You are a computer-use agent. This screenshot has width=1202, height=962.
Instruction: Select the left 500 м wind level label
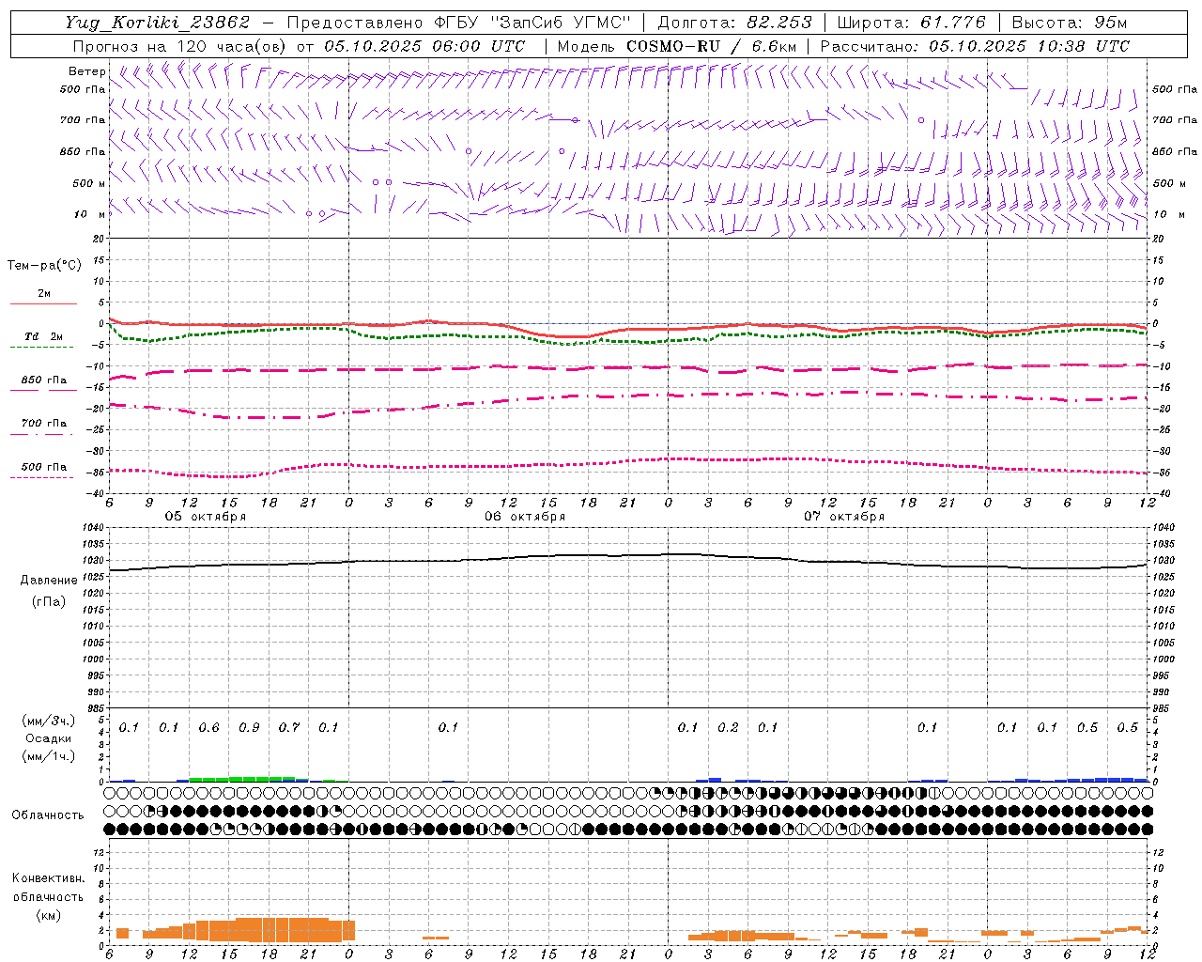89,183
